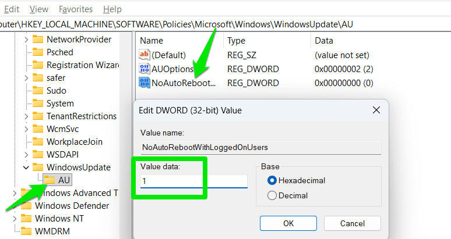Select the Psched key label
451x239 pixels.
[60, 52]
